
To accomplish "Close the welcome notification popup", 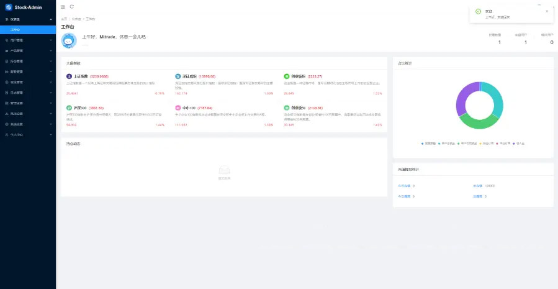I will [547, 11].
